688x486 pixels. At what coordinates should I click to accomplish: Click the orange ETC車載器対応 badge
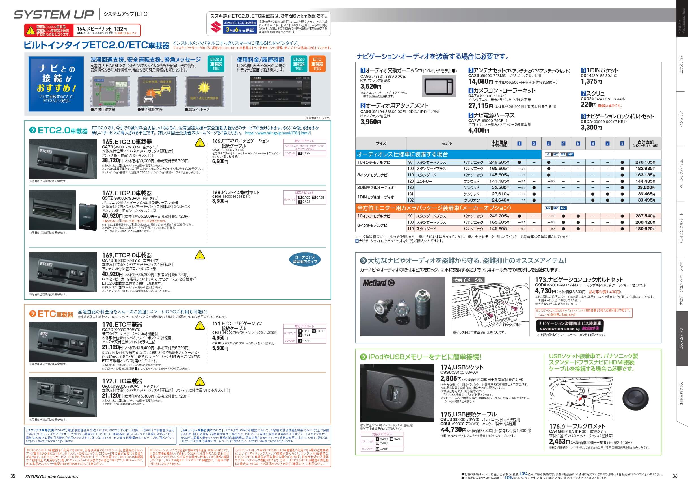click(x=317, y=64)
